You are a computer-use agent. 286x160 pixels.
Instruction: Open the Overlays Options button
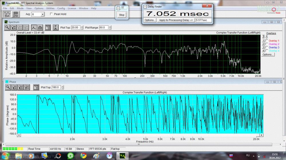[268, 54]
